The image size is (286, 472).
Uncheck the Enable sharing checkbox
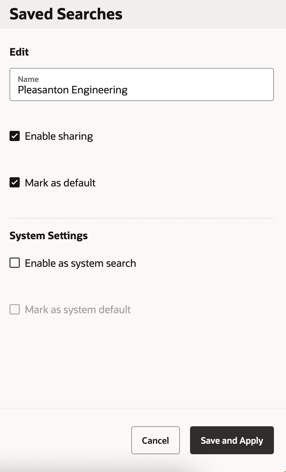pos(15,136)
